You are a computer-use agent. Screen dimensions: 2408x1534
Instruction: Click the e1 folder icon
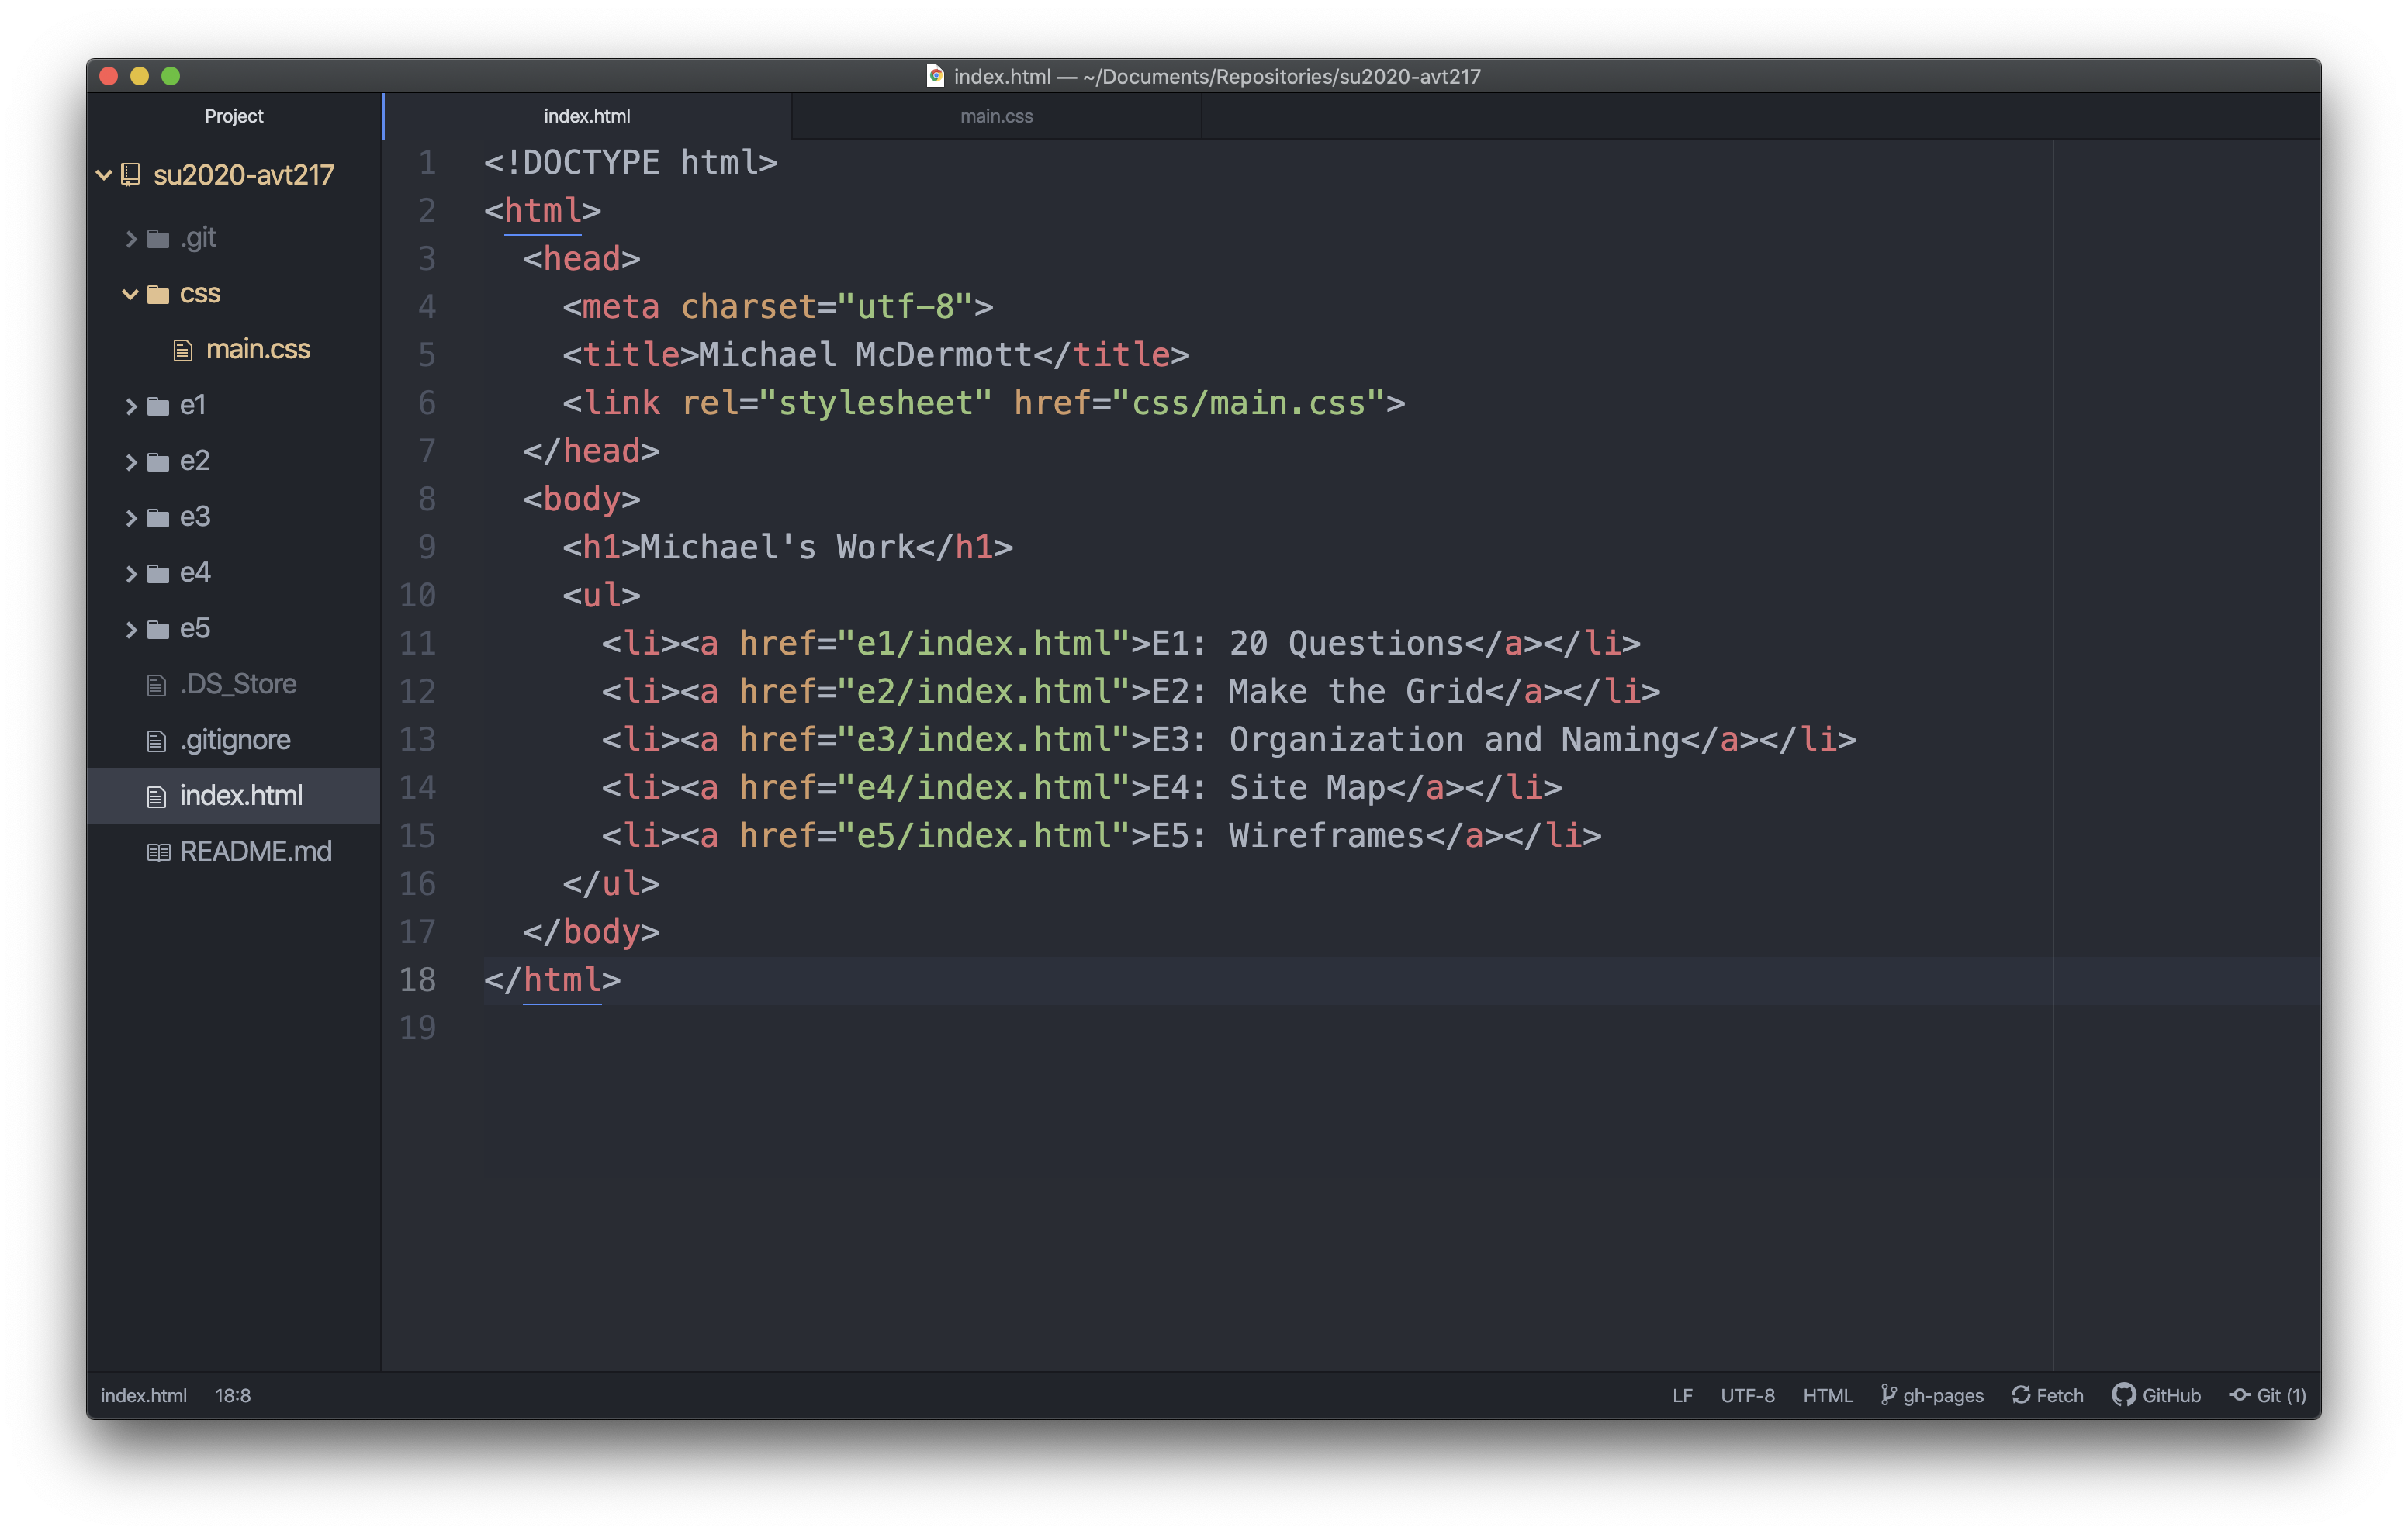click(158, 406)
